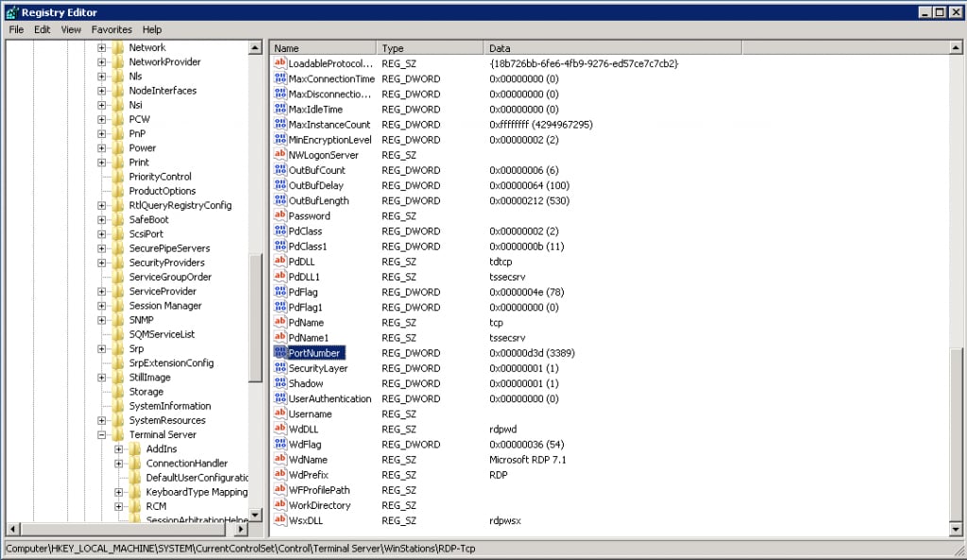Click the string icon beside the Username value
This screenshot has width=967, height=560.
point(280,414)
